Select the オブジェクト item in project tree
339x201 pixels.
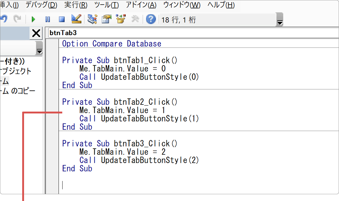16,71
